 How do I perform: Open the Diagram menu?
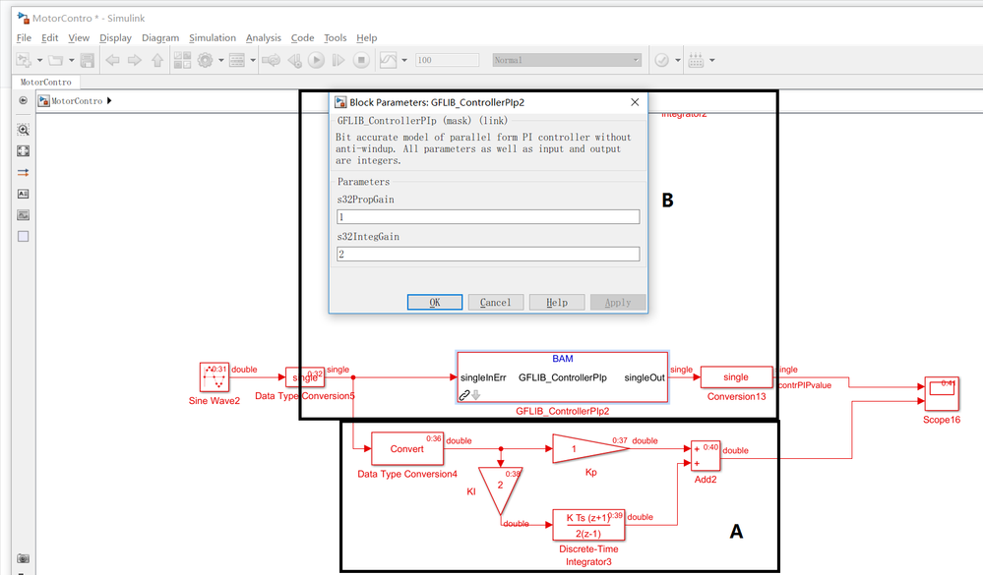160,37
